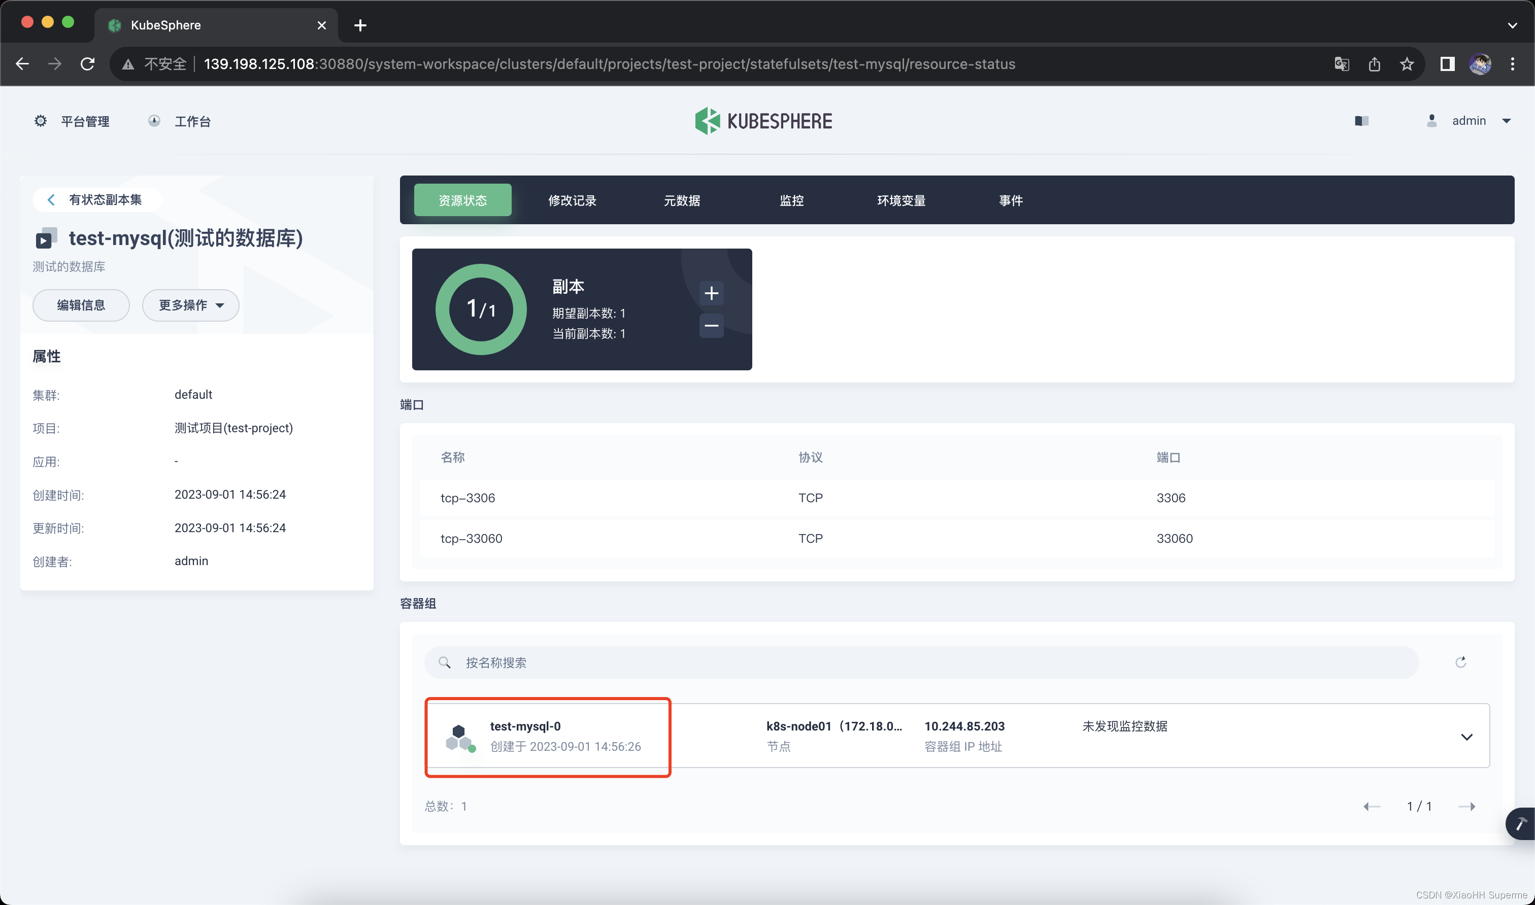Click the platform management gear icon
This screenshot has width=1535, height=905.
point(40,121)
